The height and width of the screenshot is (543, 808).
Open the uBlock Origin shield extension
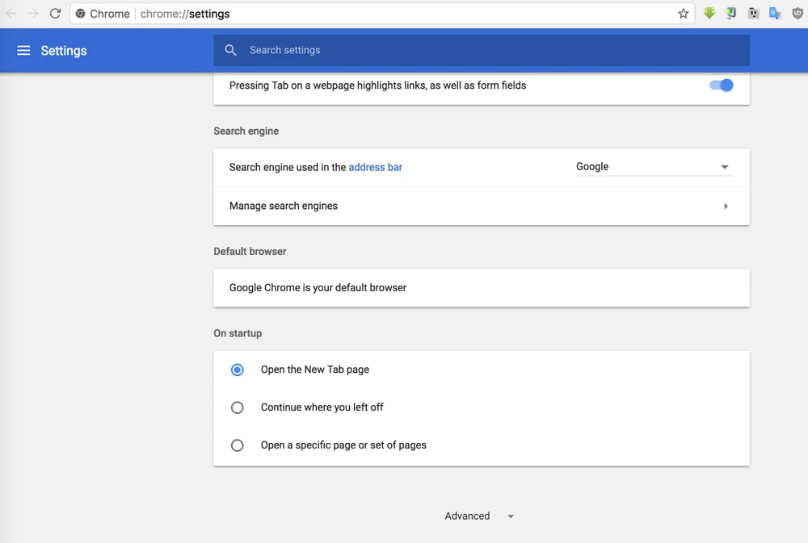[797, 14]
